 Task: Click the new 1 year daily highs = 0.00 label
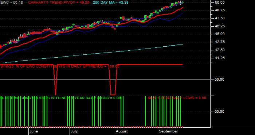(x=61, y=98)
